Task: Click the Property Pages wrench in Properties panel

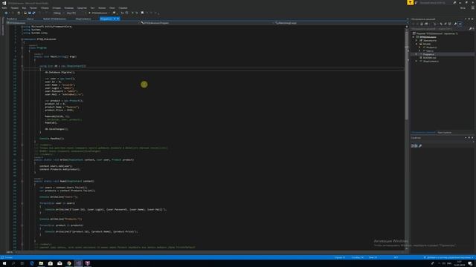Action: click(420, 146)
